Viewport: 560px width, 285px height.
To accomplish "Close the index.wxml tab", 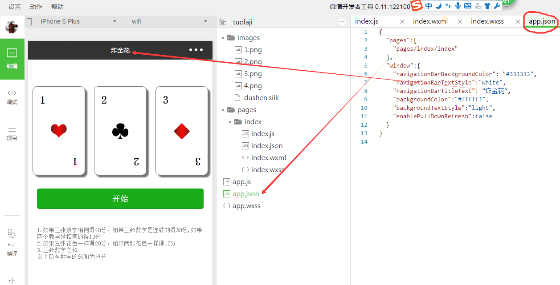I will tap(460, 22).
